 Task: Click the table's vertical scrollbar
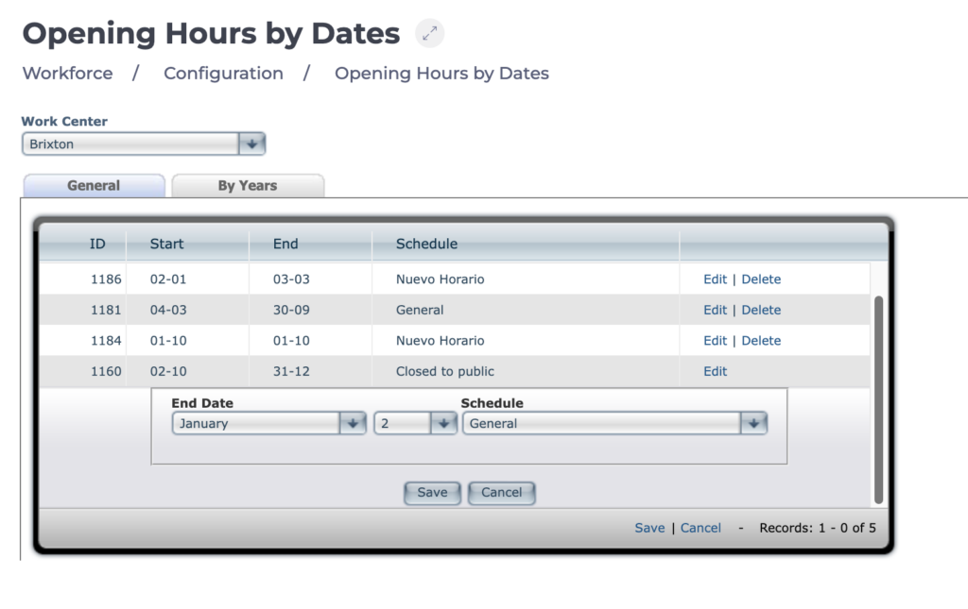tap(878, 397)
